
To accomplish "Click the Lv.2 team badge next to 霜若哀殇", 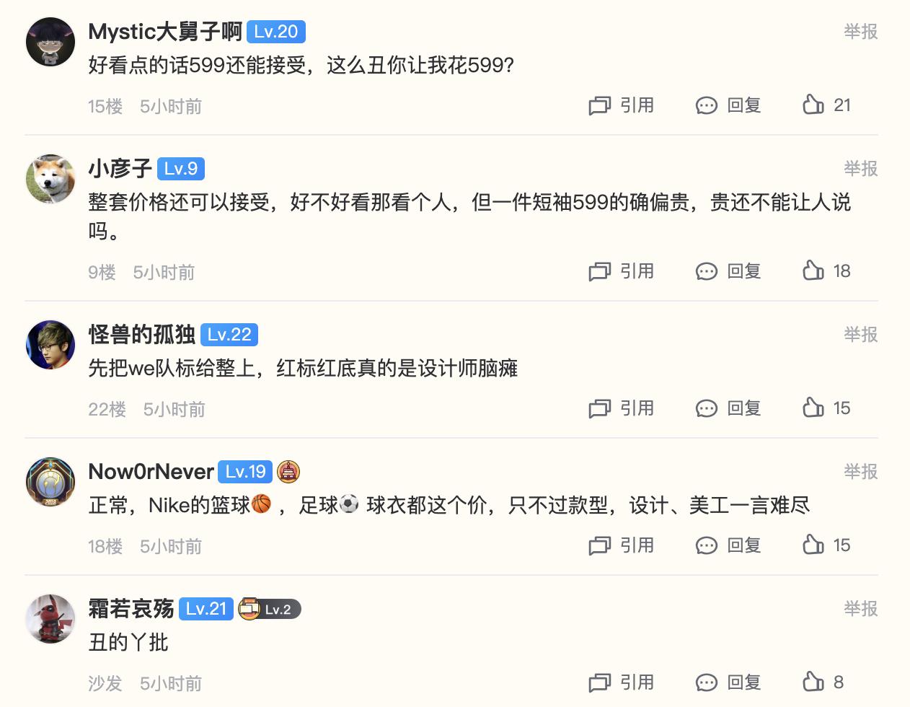I will click(270, 609).
